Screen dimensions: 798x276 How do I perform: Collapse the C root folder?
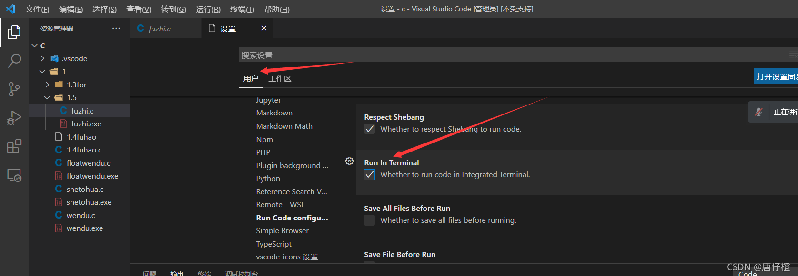(x=34, y=45)
